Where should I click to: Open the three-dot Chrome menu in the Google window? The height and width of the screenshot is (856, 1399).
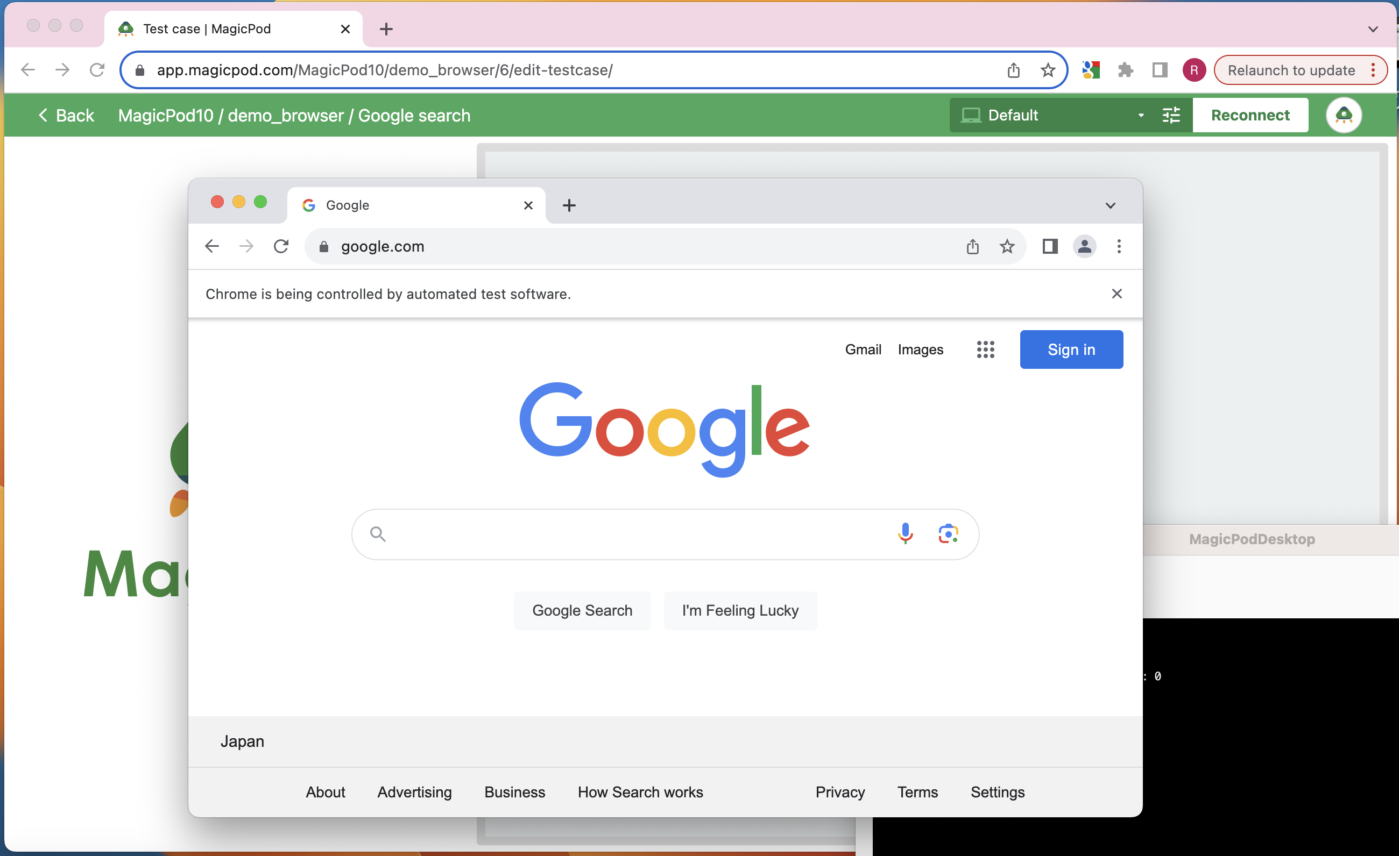coord(1119,246)
